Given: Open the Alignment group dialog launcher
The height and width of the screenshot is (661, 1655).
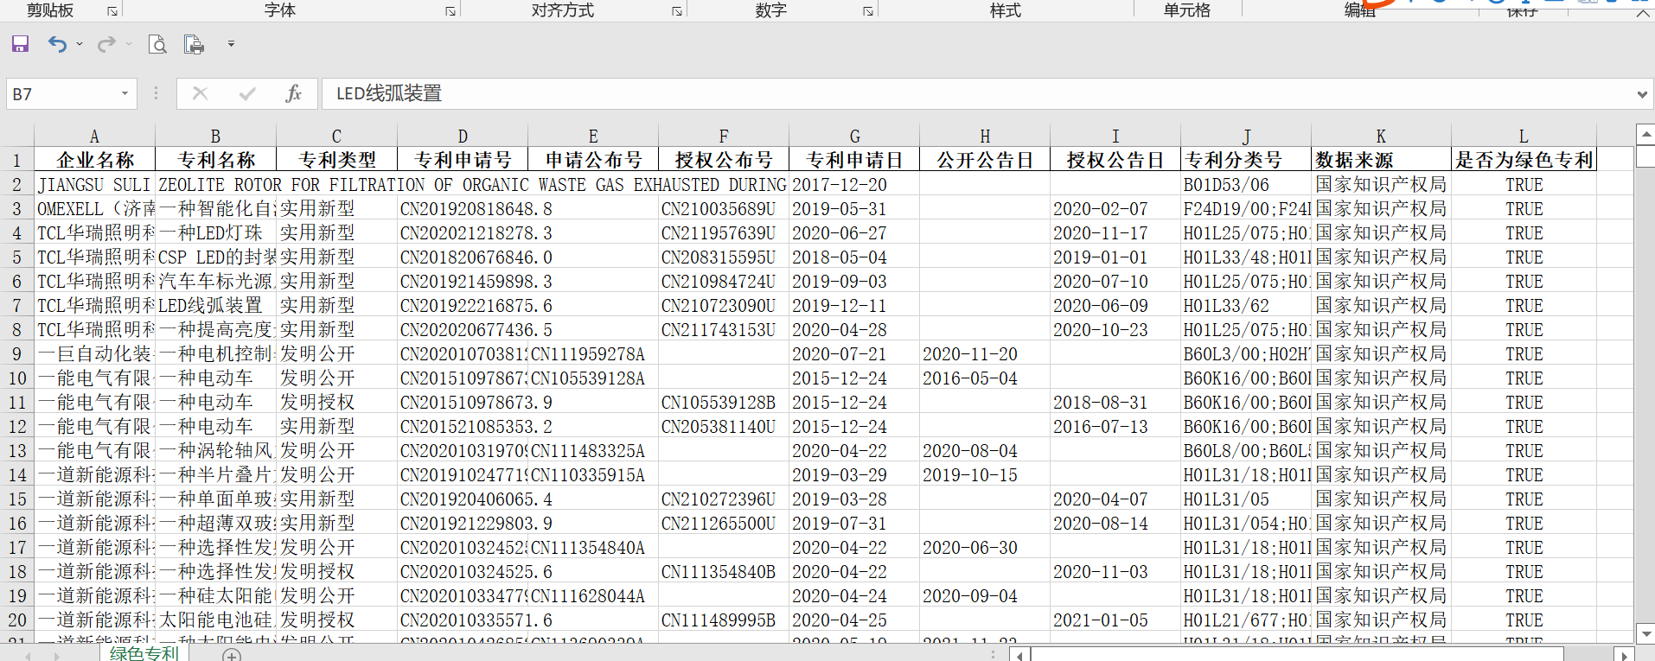Looking at the screenshot, I should [677, 11].
